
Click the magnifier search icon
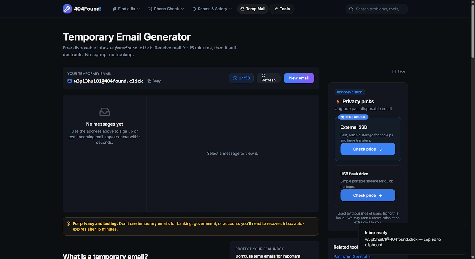(x=351, y=9)
